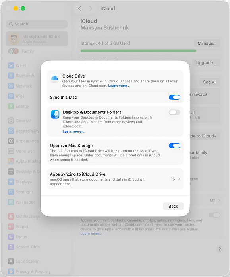The height and width of the screenshot is (277, 230).
Task: Turn off the Sync this Mac toggle
Action: [x=174, y=98]
